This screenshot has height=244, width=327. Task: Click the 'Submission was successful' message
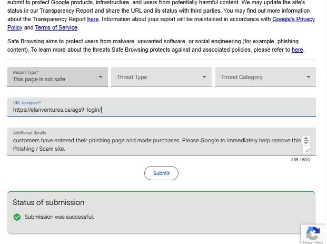pos(59,217)
